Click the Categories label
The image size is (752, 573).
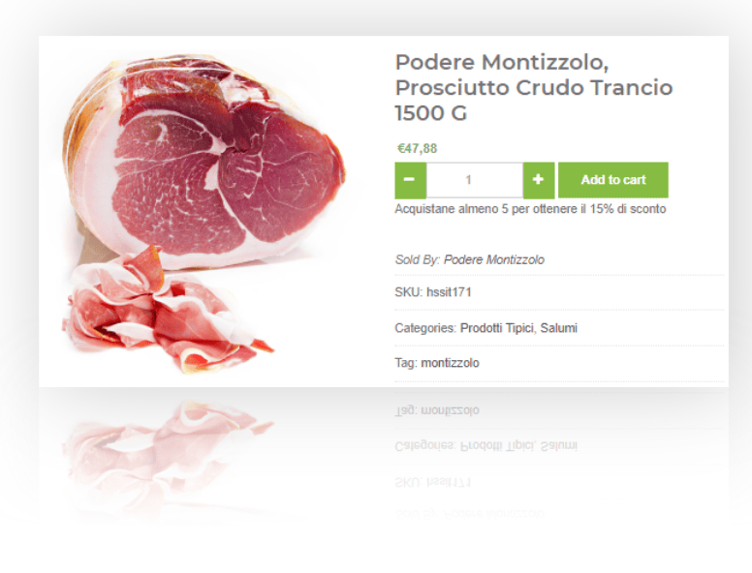point(425,328)
